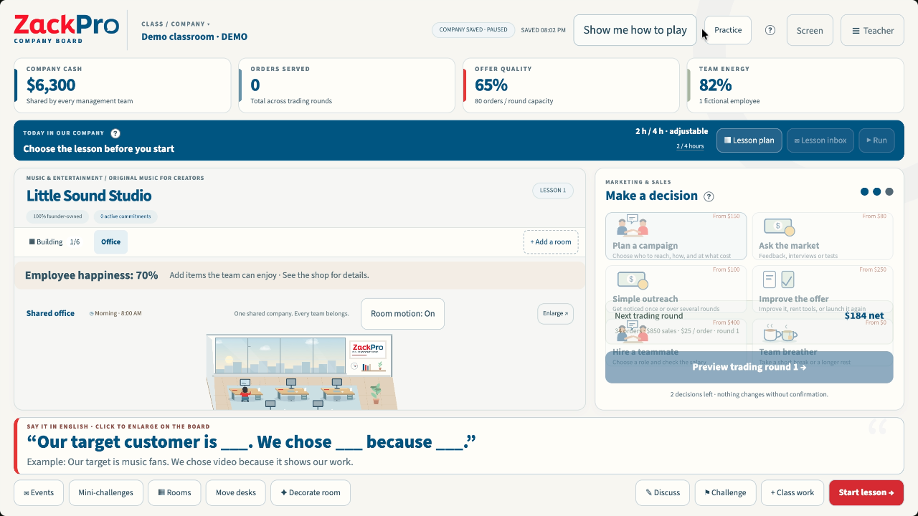Image resolution: width=918 pixels, height=516 pixels.
Task: Click the potted plant in the office
Action: (x=375, y=393)
